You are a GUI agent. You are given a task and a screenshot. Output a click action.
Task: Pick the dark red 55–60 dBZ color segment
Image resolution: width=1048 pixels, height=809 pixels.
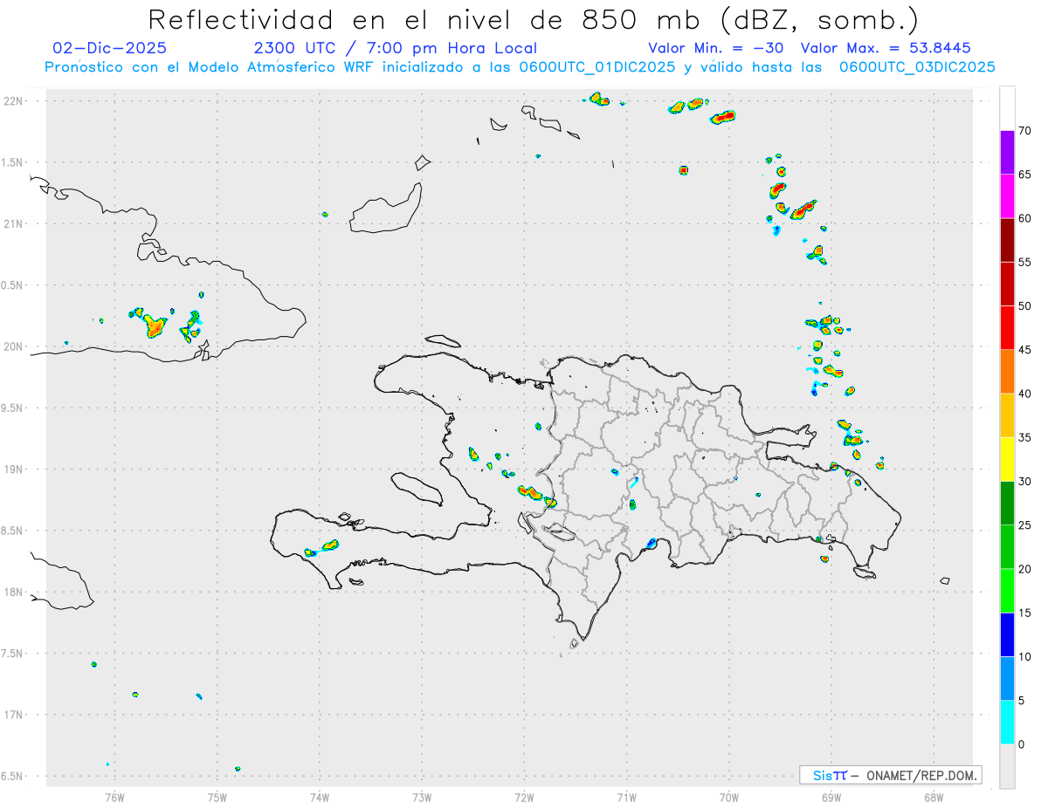pos(1007,240)
